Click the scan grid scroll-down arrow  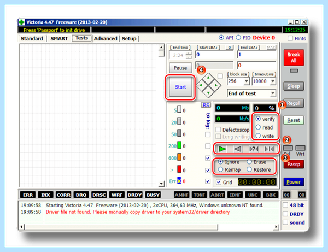(x=161, y=184)
